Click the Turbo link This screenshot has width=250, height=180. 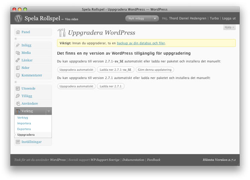click(x=214, y=18)
